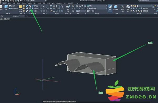Switch to the 曲面 ribbon tab
The image size is (158, 103).
(x=14, y=3)
